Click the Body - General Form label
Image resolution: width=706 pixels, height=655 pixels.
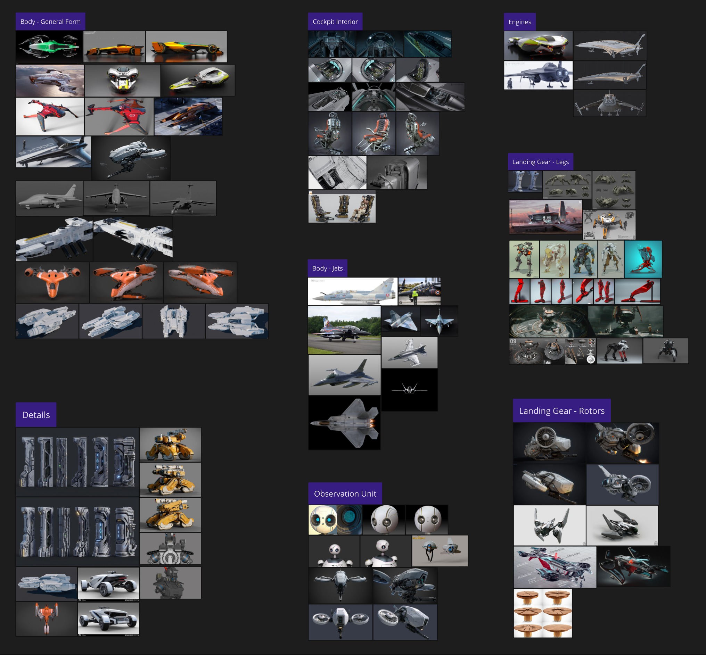(x=50, y=22)
